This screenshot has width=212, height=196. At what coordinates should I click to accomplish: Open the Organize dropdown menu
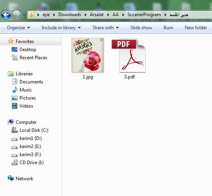18,28
